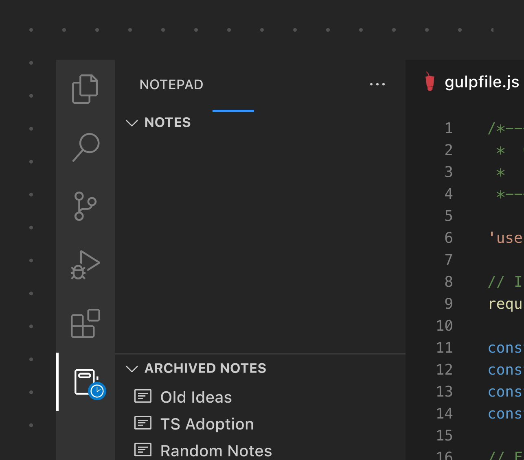524x460 pixels.
Task: Open the Explorer view in activity bar
Action: click(x=85, y=89)
